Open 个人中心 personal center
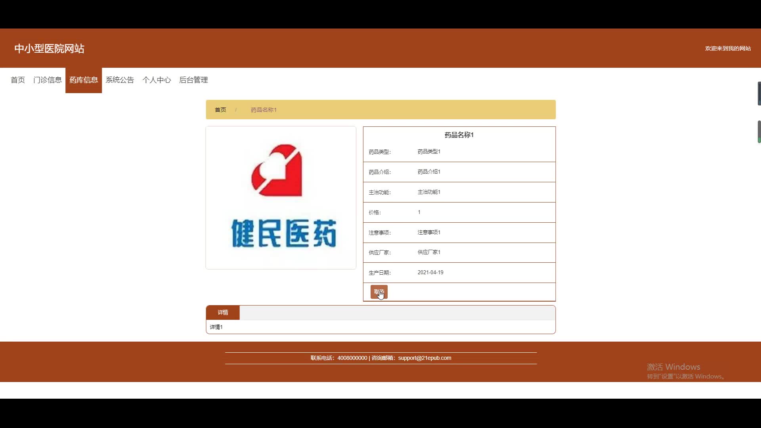This screenshot has height=428, width=761. [x=157, y=80]
